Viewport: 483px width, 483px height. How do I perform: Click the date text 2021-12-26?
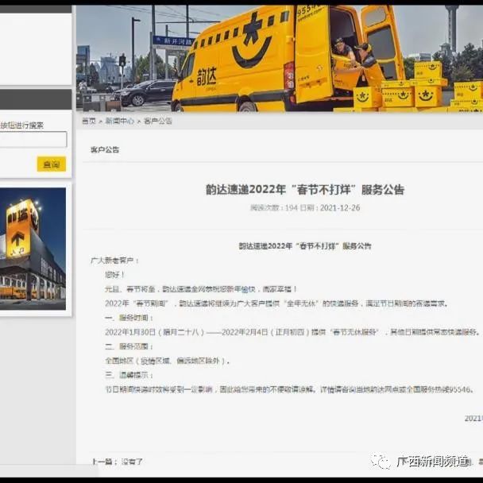point(340,208)
